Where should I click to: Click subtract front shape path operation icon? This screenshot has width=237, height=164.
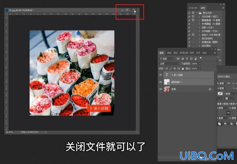(225, 124)
